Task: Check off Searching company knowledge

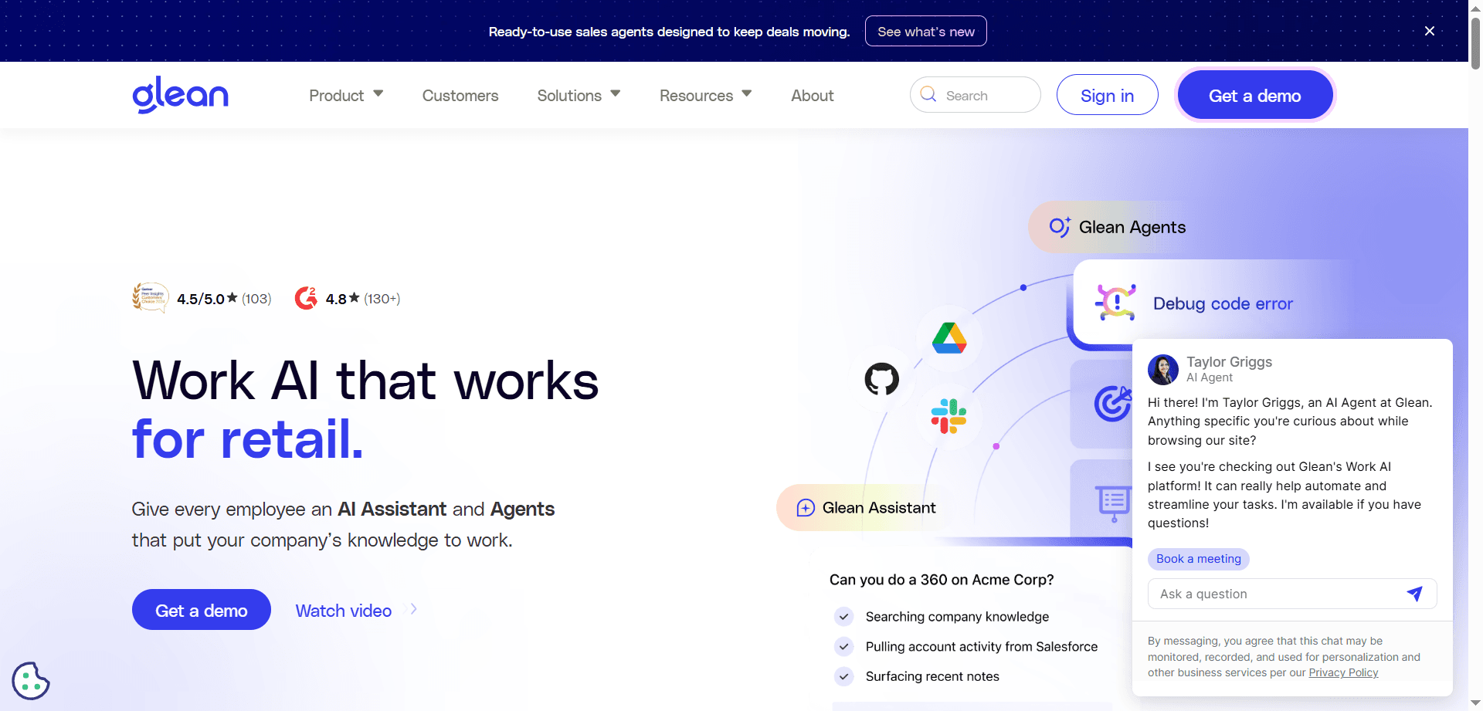Action: (x=843, y=617)
